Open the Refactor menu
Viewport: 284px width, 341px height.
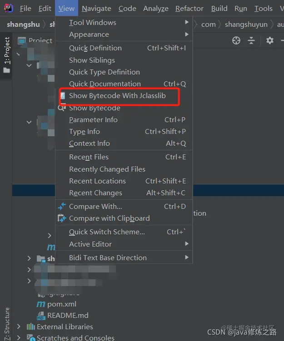[189, 9]
